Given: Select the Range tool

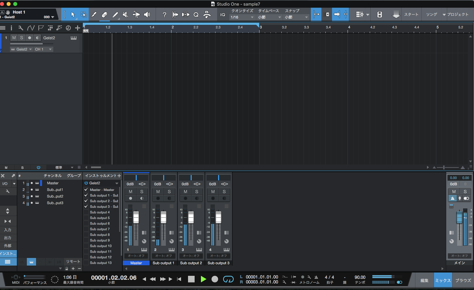Looking at the screenshot, I should click(x=83, y=15).
